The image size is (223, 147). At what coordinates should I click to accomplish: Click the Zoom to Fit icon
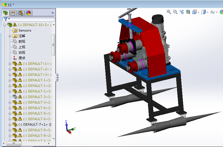(169, 12)
